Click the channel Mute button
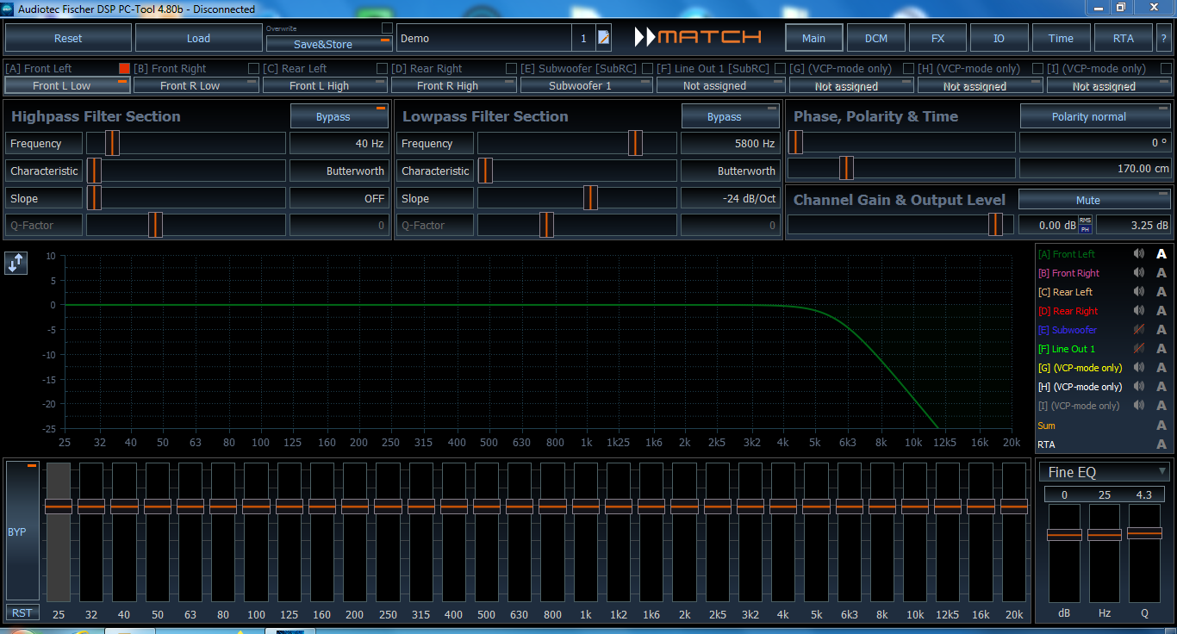The image size is (1177, 634). click(1094, 200)
